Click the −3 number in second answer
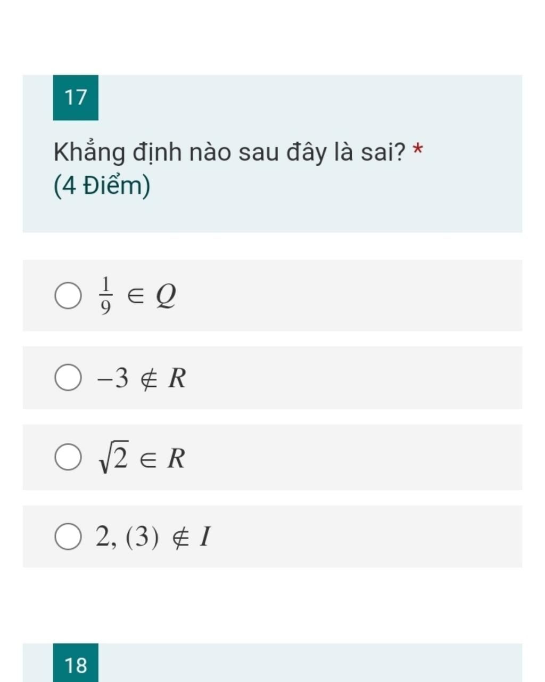Viewport: 545px width, 682px height. (113, 378)
